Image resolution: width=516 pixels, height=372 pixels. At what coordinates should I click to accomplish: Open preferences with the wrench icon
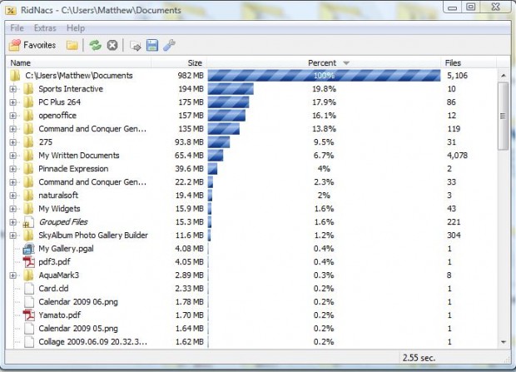pyautogui.click(x=168, y=45)
